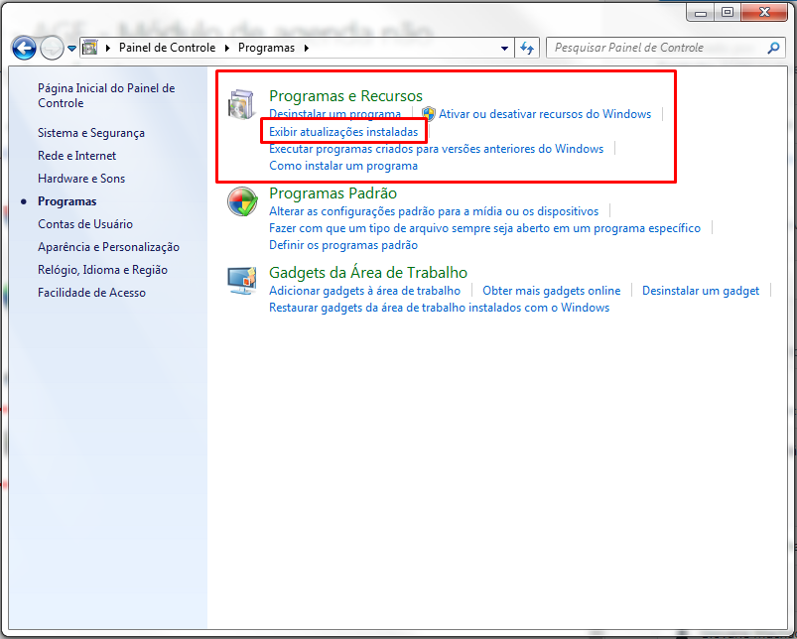The width and height of the screenshot is (797, 639).
Task: Open Aparência e Personalização category
Action: pos(108,247)
